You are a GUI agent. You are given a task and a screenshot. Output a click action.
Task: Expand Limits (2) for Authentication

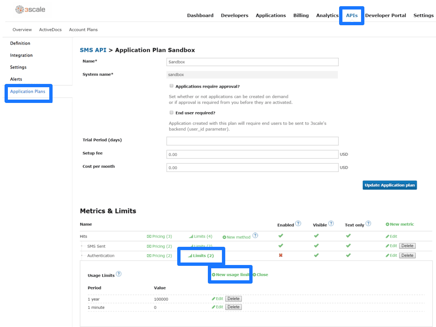coord(201,256)
